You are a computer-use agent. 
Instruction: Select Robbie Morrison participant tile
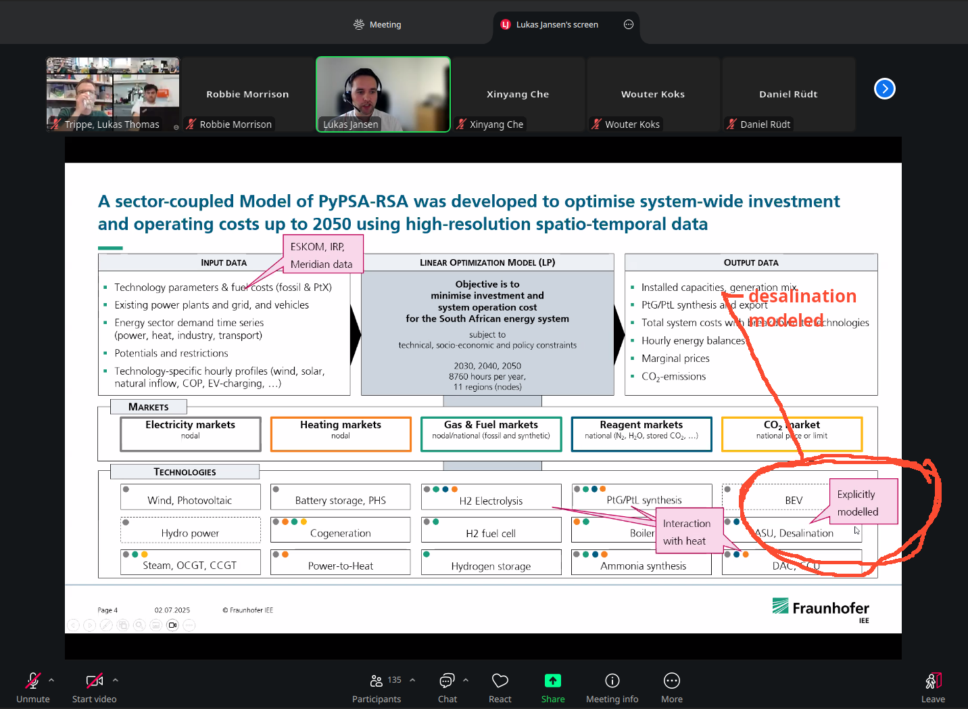click(247, 94)
